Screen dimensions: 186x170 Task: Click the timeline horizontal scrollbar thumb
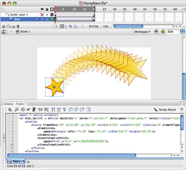tap(128, 26)
